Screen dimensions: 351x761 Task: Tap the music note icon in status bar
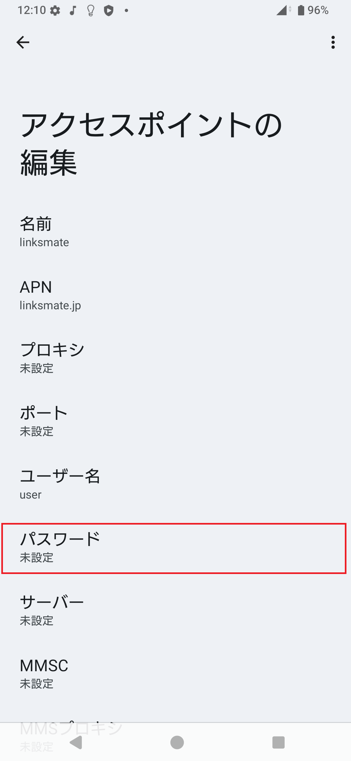(x=72, y=10)
